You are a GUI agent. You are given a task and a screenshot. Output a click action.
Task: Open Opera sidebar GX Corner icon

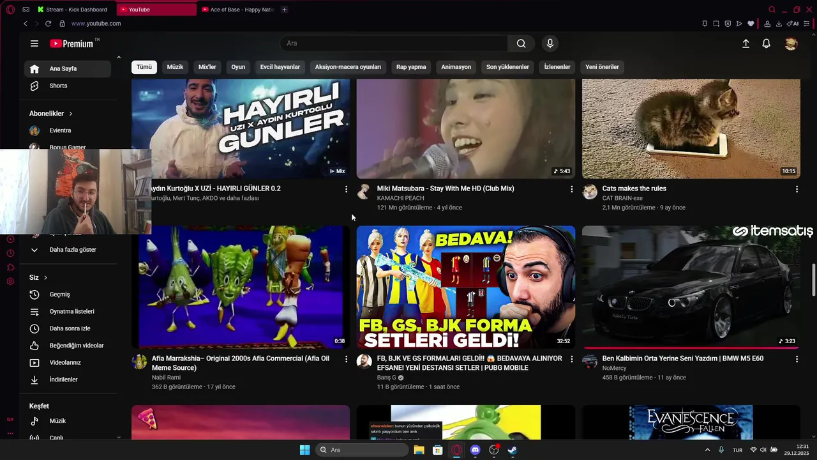10,419
